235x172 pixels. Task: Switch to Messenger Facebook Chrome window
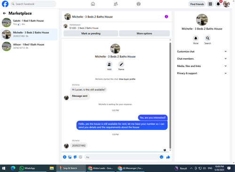coord(130,168)
